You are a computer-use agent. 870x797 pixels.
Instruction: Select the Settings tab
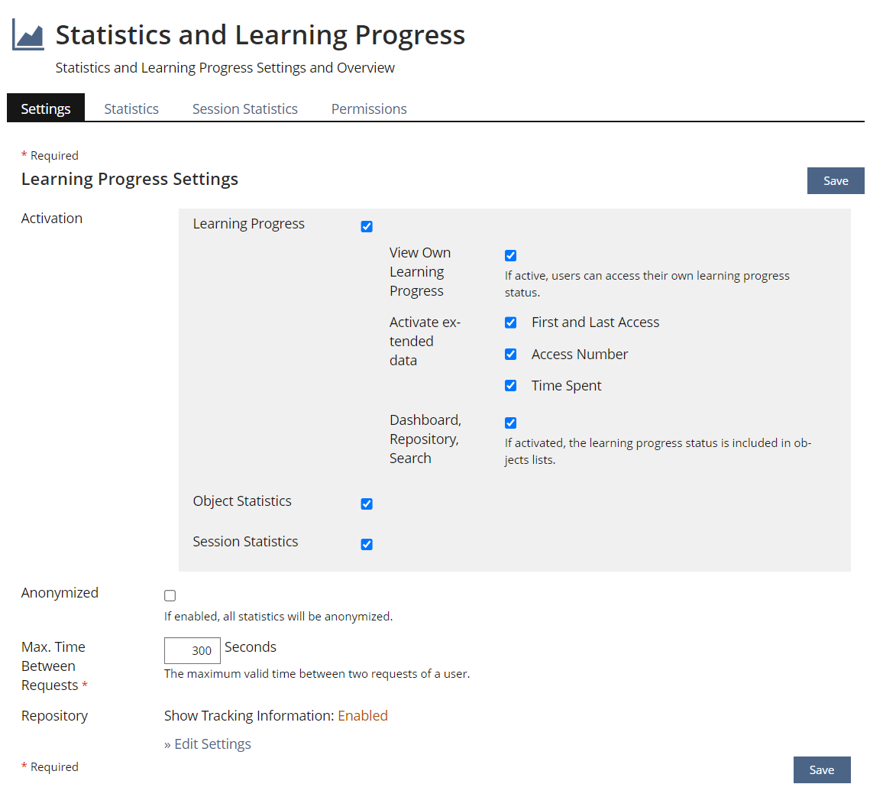[46, 109]
